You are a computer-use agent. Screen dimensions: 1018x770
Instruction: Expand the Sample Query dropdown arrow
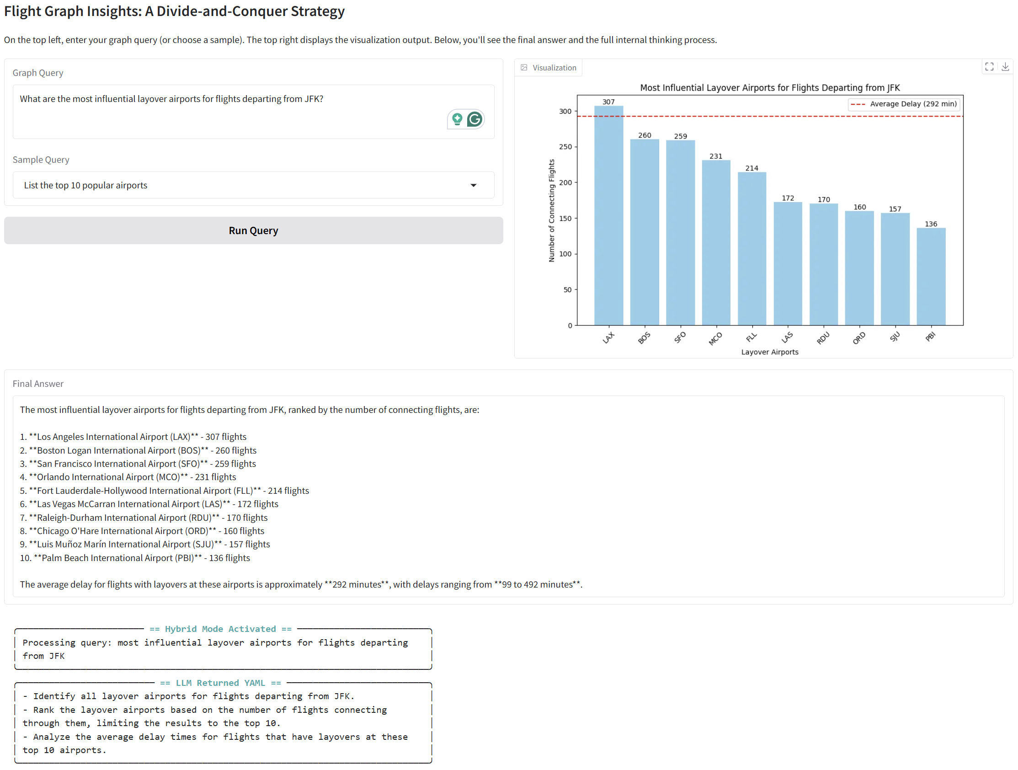473,186
